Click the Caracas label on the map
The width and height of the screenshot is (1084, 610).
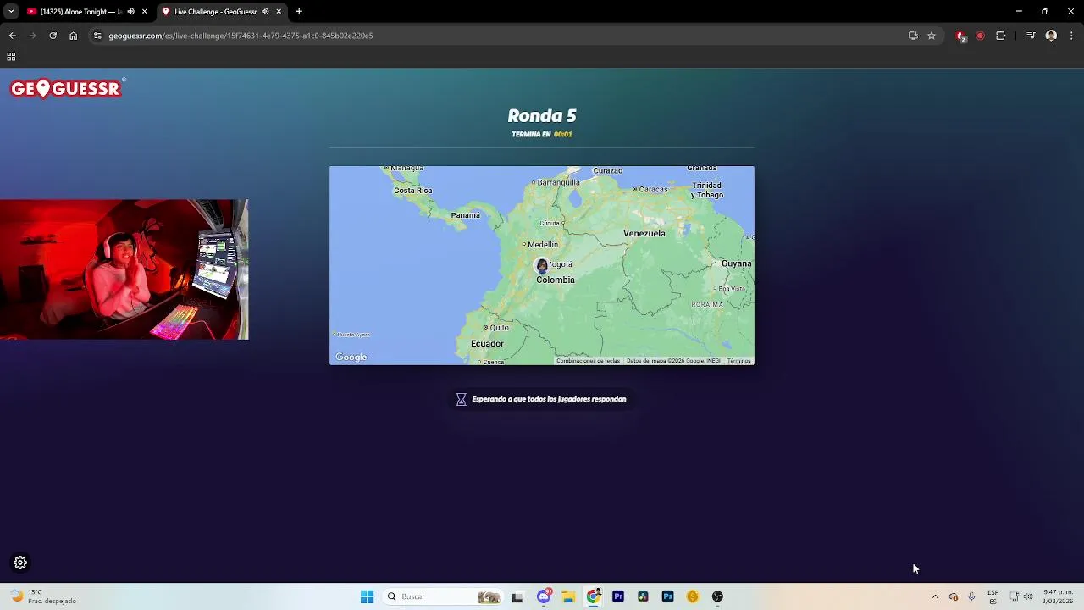[653, 189]
